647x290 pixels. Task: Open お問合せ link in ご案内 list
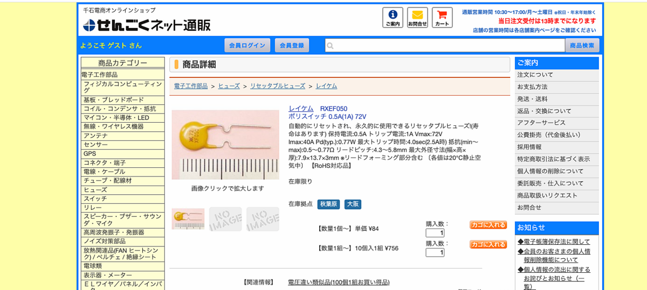556,207
